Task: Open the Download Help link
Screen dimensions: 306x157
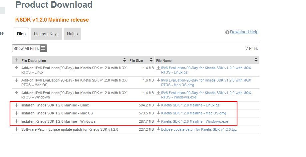Action: coord(244,32)
